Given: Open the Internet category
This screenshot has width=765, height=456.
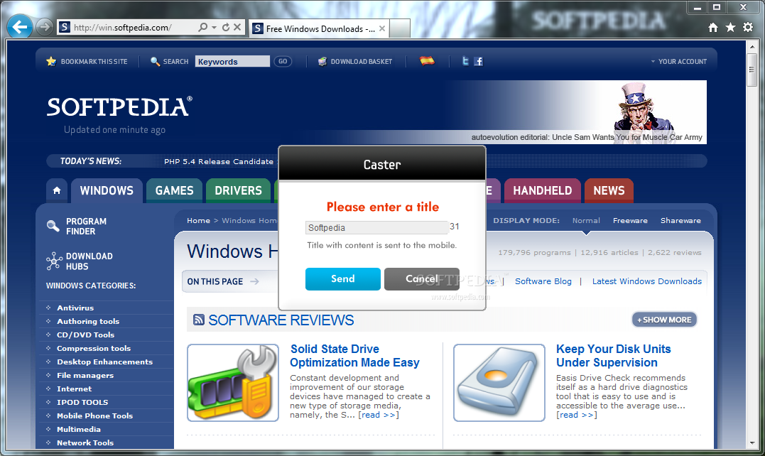Looking at the screenshot, I should (74, 389).
